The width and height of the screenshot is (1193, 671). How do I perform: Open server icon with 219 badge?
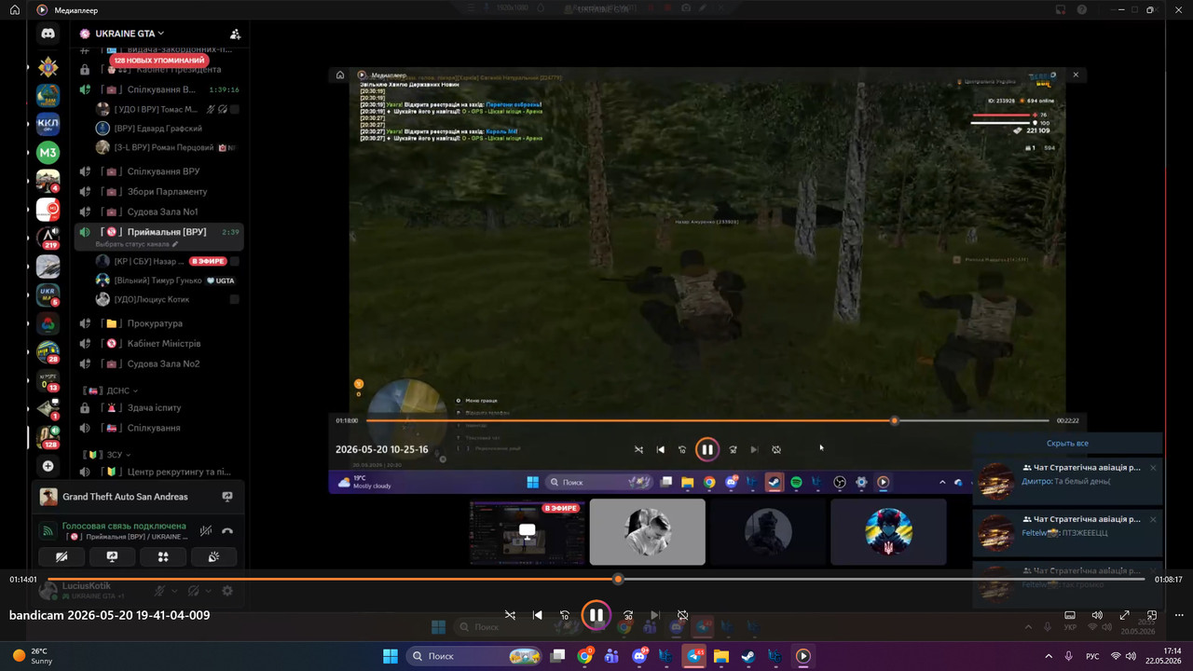click(x=48, y=238)
